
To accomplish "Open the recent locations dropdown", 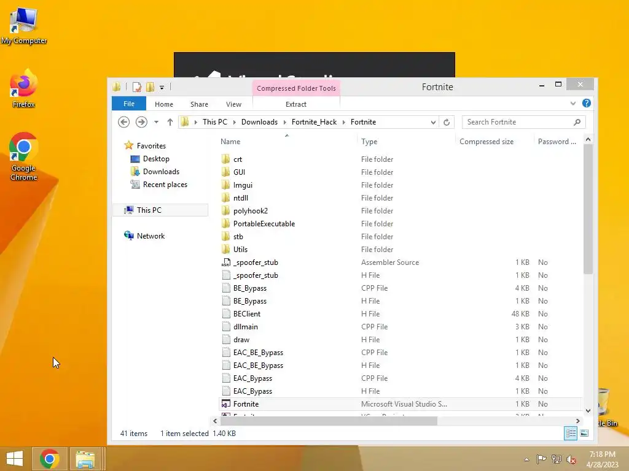I will click(157, 122).
